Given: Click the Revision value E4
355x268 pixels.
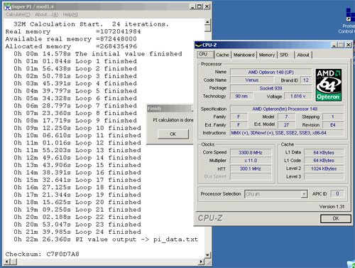Looking at the screenshot, I should (333, 125).
